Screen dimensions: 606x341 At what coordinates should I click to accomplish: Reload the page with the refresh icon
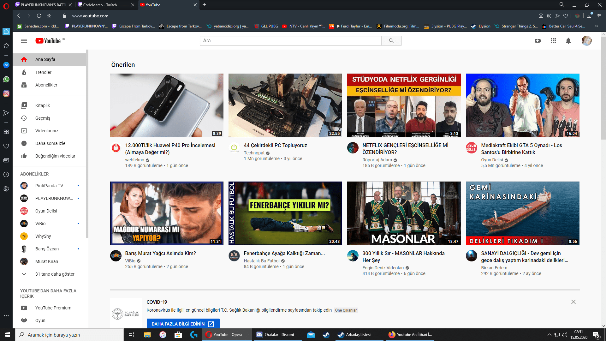point(39,16)
